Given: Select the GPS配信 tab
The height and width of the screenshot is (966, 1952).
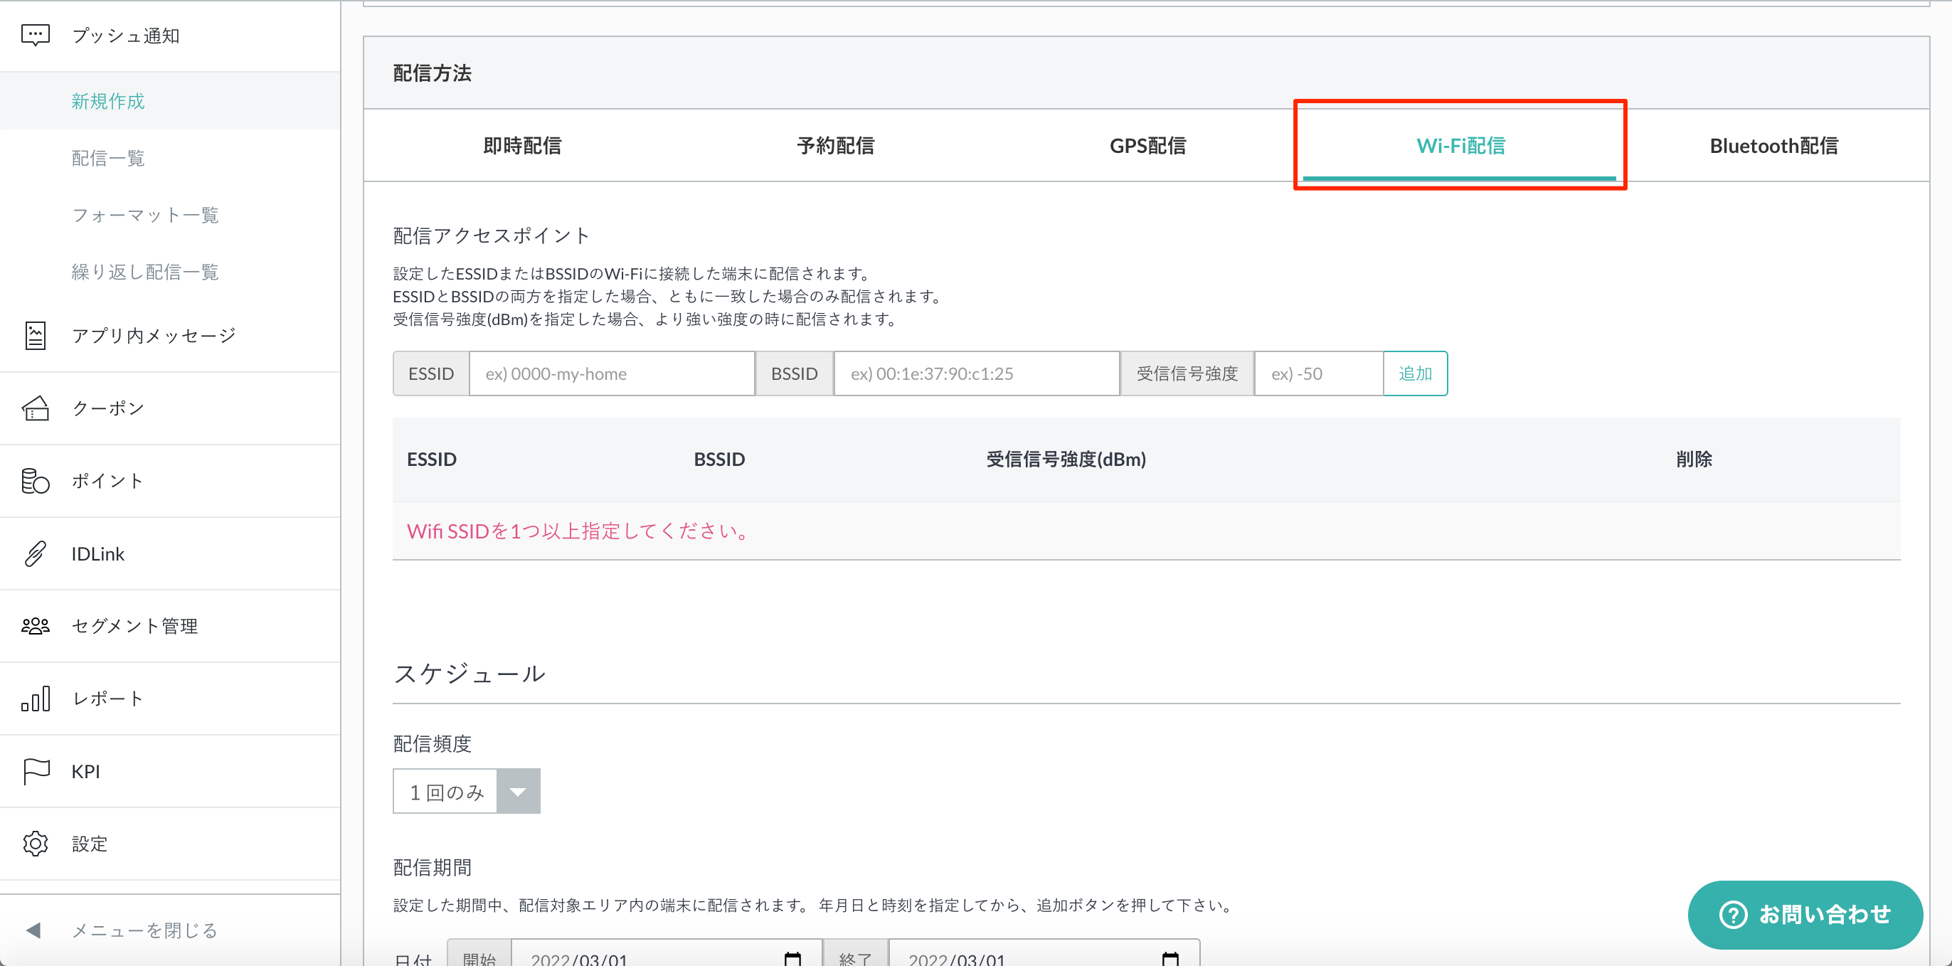Looking at the screenshot, I should [1147, 145].
